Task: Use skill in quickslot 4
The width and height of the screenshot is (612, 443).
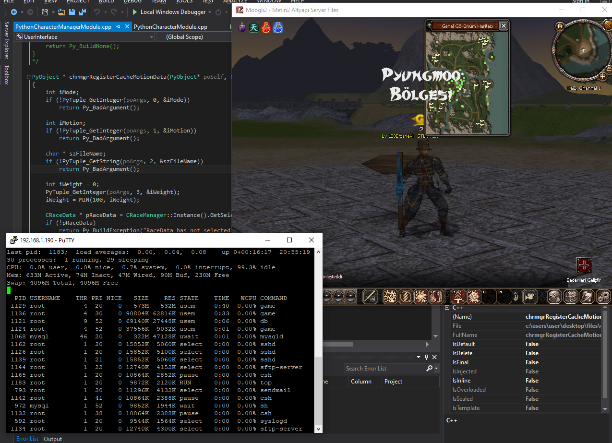Action: click(436, 297)
